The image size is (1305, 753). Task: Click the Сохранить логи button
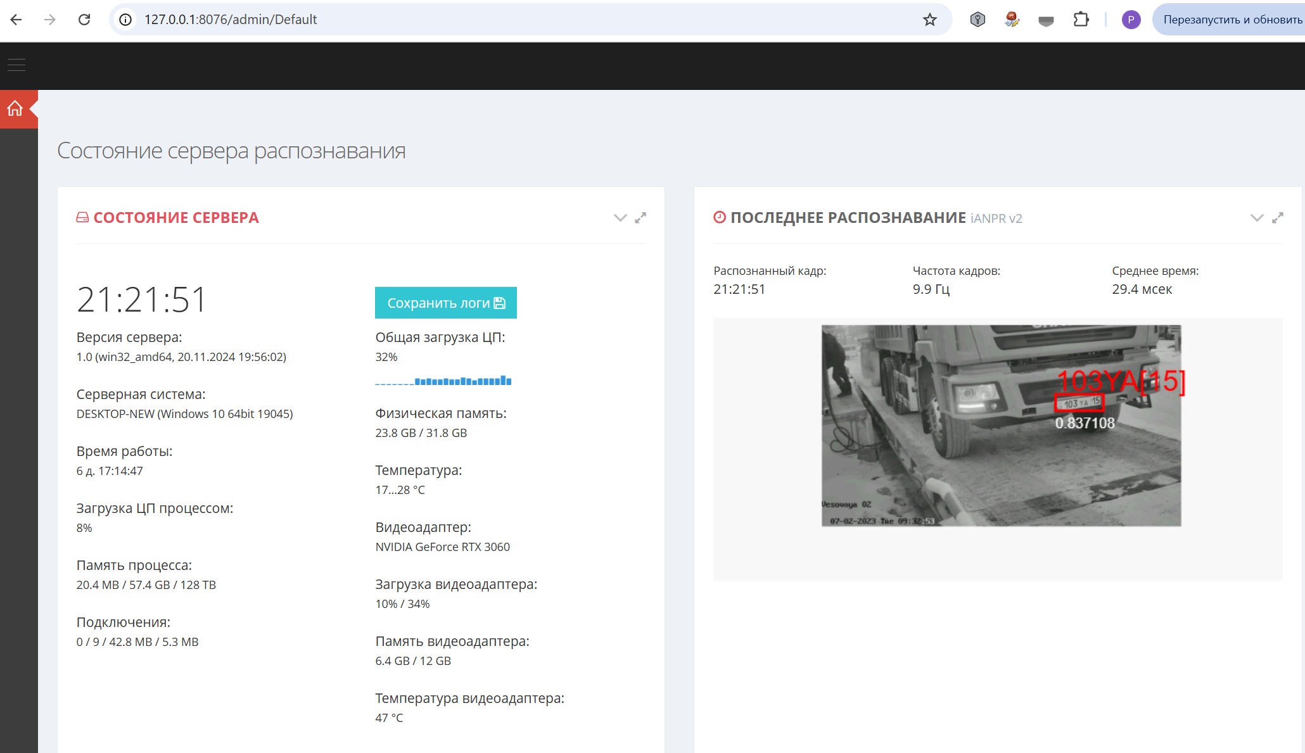pos(445,303)
